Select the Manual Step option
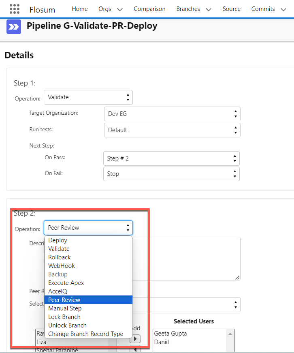294x353 pixels. coord(65,308)
